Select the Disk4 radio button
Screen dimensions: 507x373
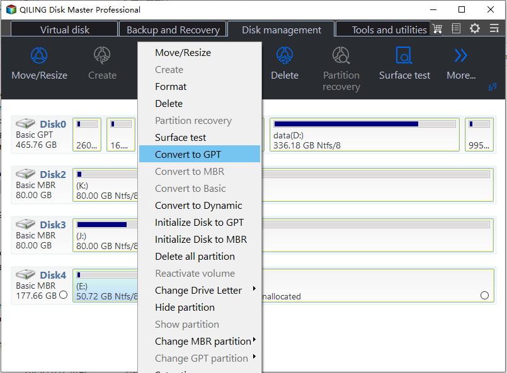[x=64, y=295]
